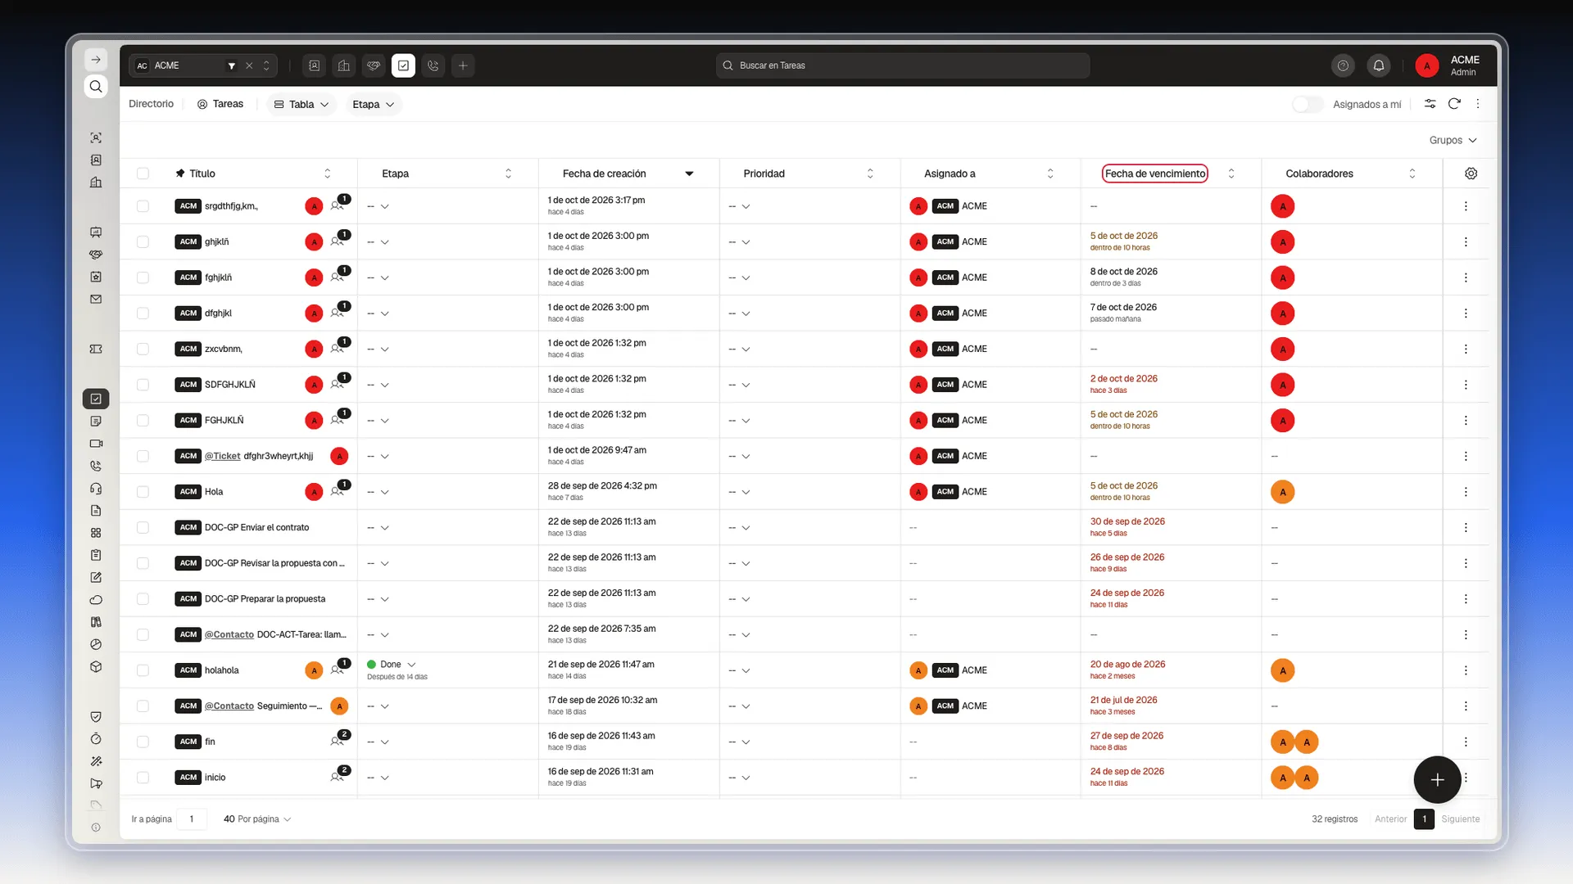Open the 40 Por página dropdown
The image size is (1573, 884).
tap(257, 819)
